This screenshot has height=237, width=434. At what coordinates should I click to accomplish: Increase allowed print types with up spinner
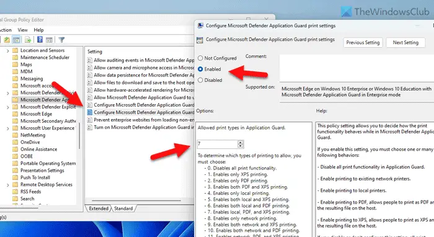click(241, 142)
